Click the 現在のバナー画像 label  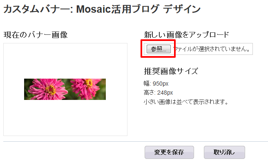click(x=36, y=35)
